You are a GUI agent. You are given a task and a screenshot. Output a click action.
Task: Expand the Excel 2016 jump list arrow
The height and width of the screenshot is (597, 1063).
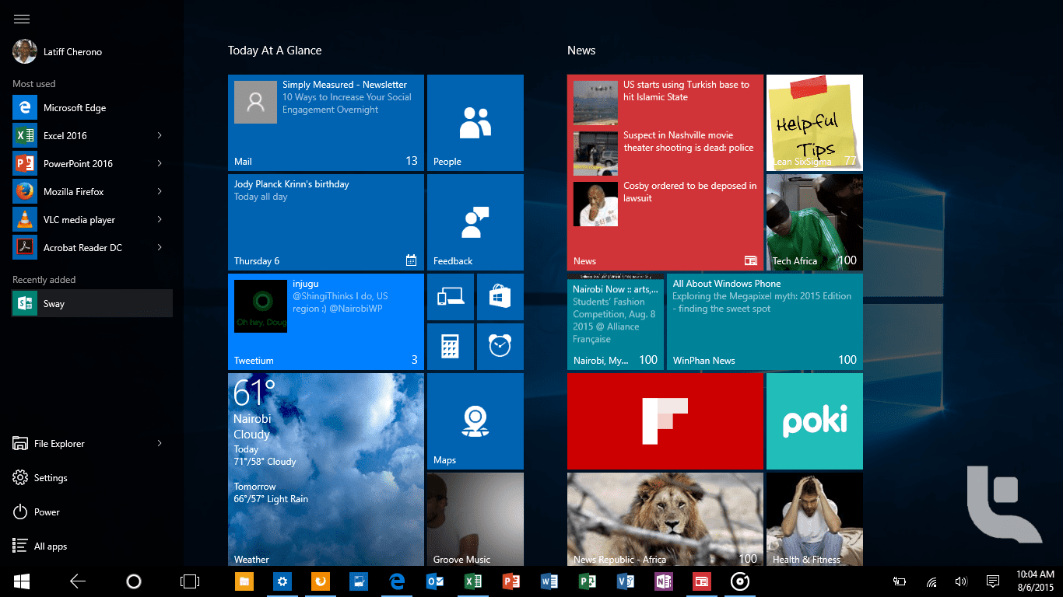point(160,136)
